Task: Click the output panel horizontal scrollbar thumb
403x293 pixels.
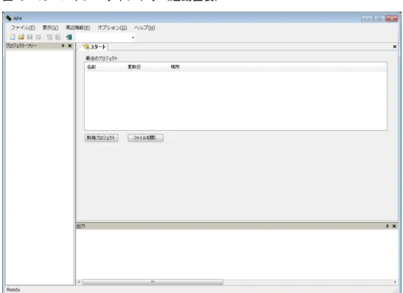Action: click(153, 282)
